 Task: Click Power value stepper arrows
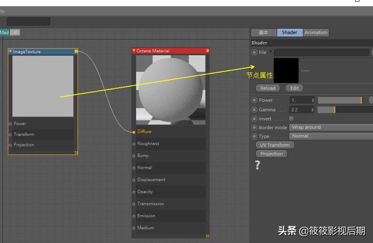click(x=313, y=100)
